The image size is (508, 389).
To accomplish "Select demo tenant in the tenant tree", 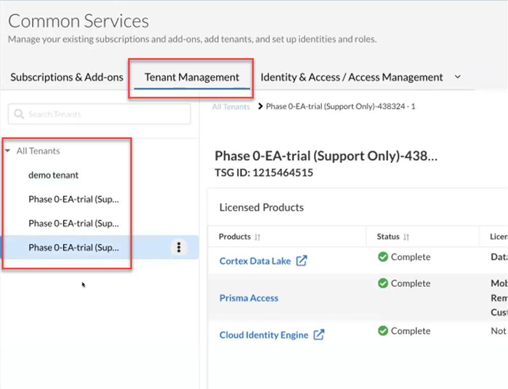I will coord(53,175).
